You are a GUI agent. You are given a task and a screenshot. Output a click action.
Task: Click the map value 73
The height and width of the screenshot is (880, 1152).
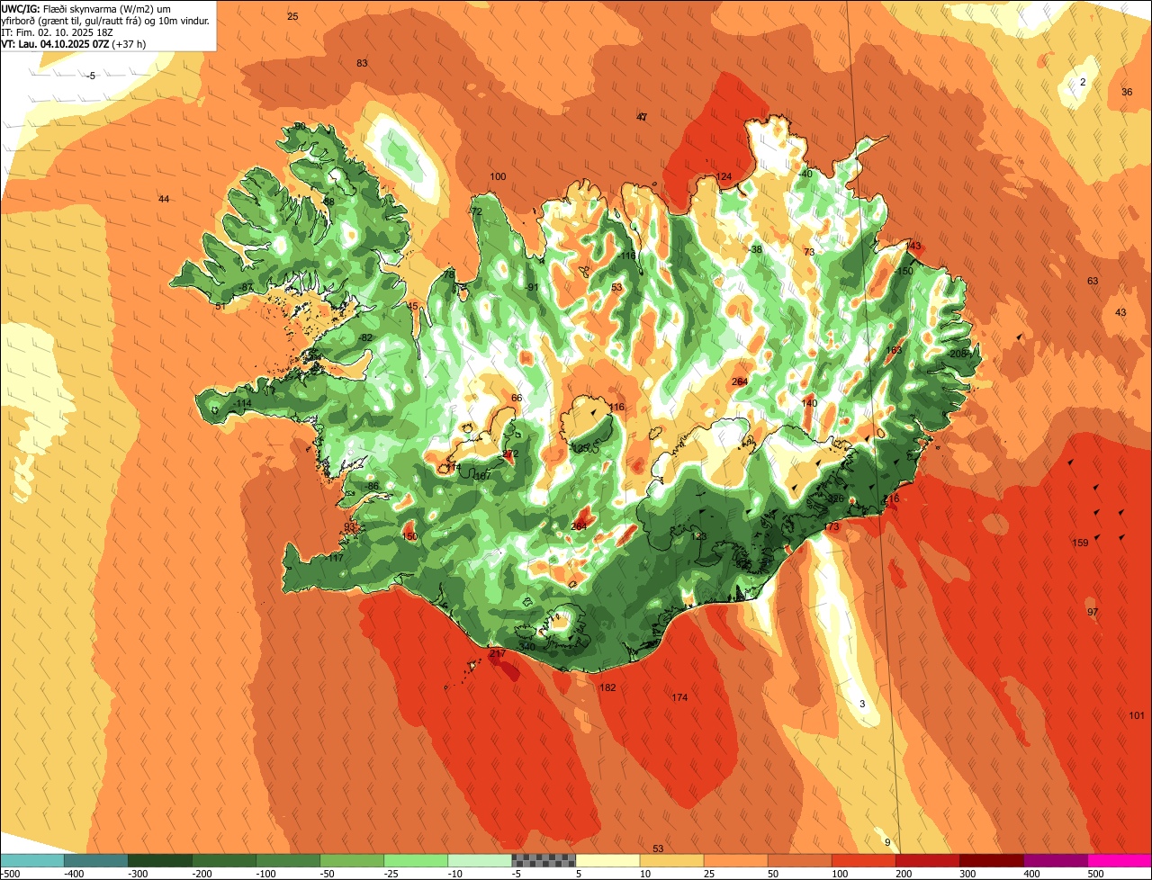809,252
